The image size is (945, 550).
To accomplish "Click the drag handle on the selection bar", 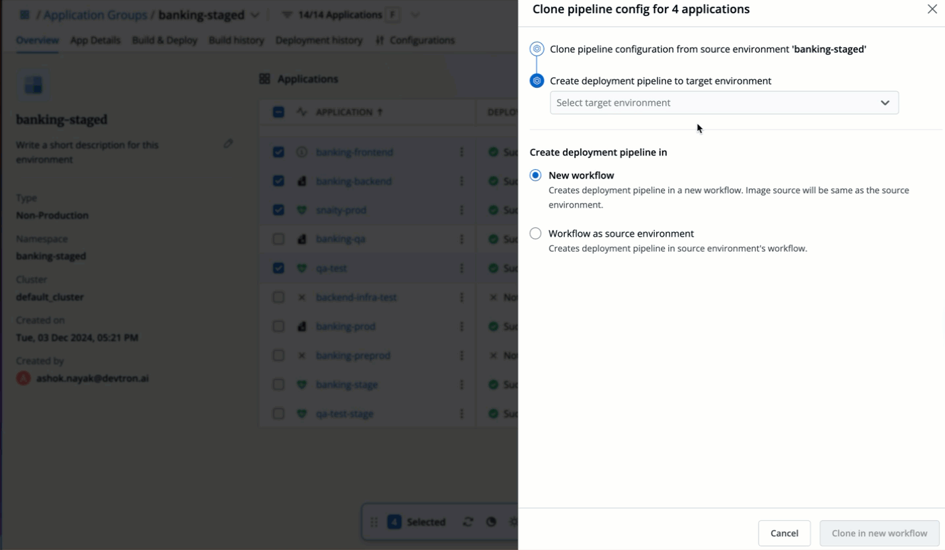I will tap(374, 522).
